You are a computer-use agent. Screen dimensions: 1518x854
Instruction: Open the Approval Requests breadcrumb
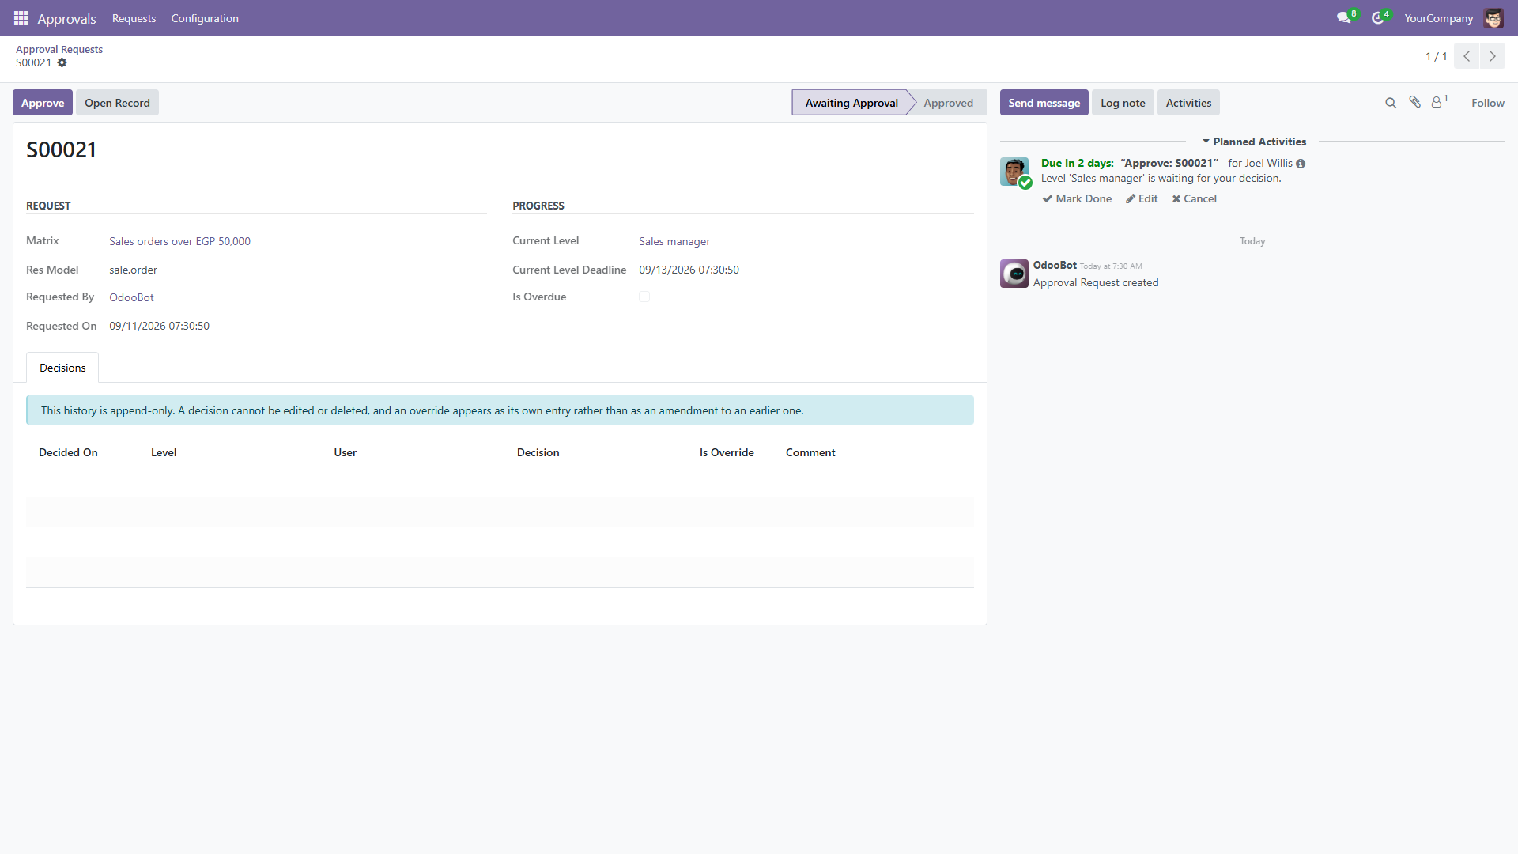(59, 49)
